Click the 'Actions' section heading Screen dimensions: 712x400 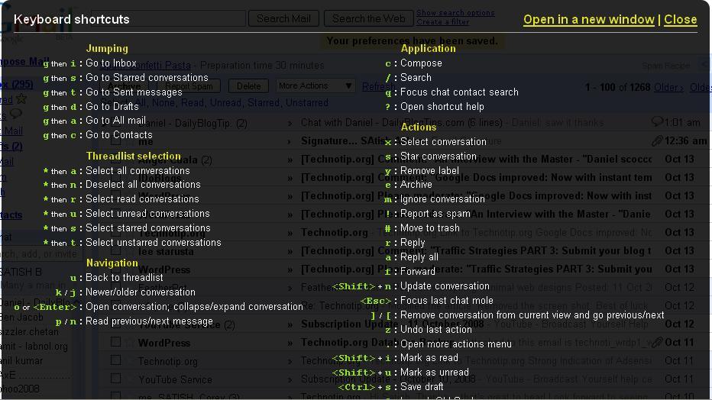coord(418,127)
